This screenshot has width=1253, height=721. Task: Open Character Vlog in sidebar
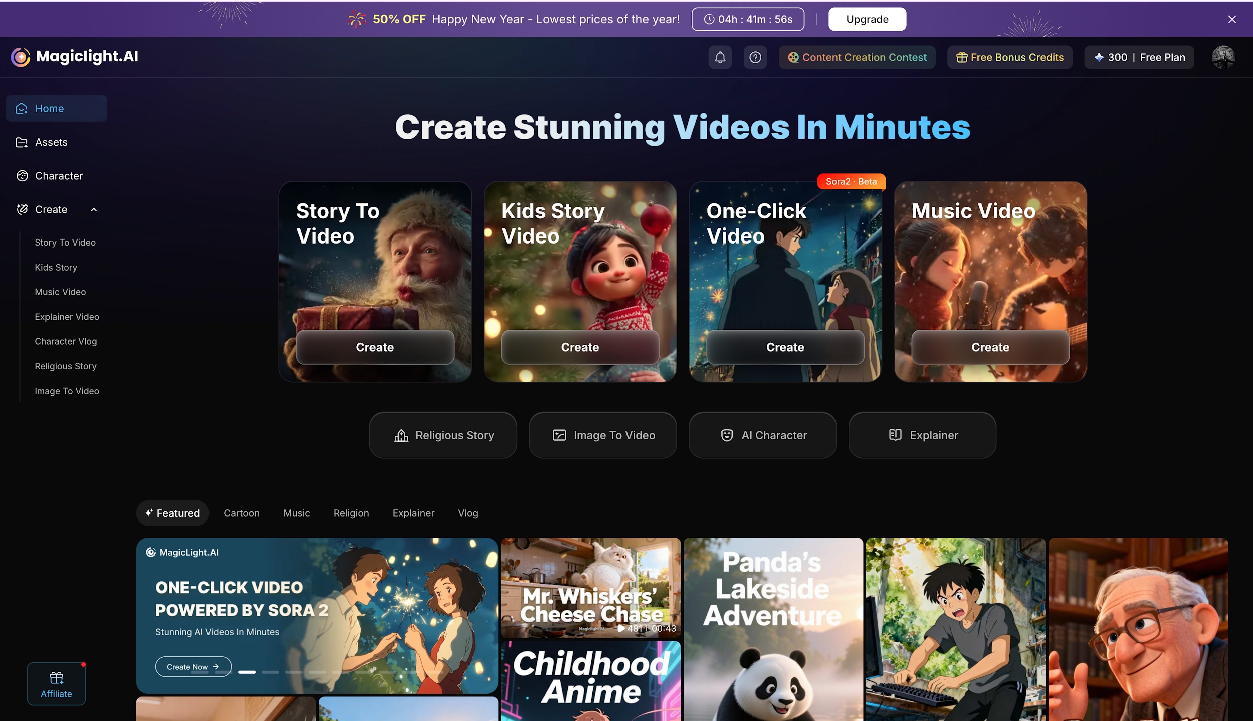coord(66,341)
